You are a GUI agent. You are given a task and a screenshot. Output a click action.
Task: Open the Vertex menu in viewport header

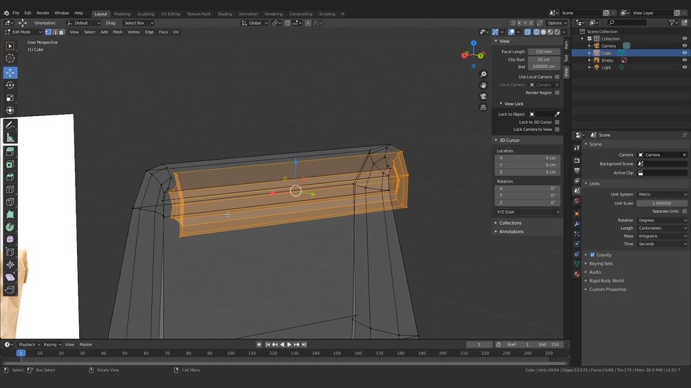pyautogui.click(x=133, y=32)
